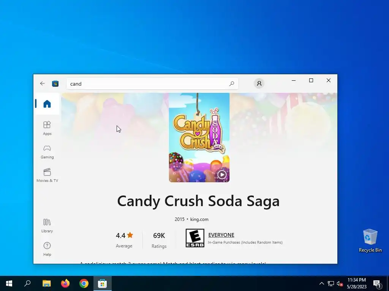Launch Firefox from the taskbar
This screenshot has width=389, height=291.
(65, 283)
